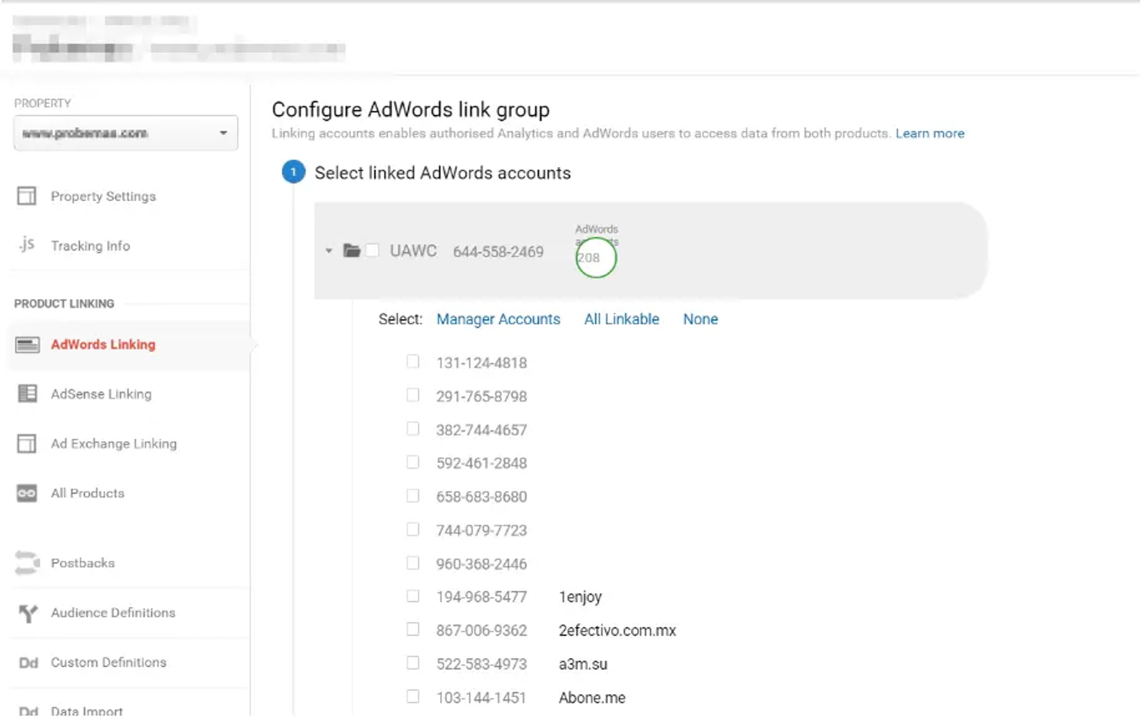Image resolution: width=1141 pixels, height=719 pixels.
Task: Click the AdWords Linking icon
Action: (27, 344)
